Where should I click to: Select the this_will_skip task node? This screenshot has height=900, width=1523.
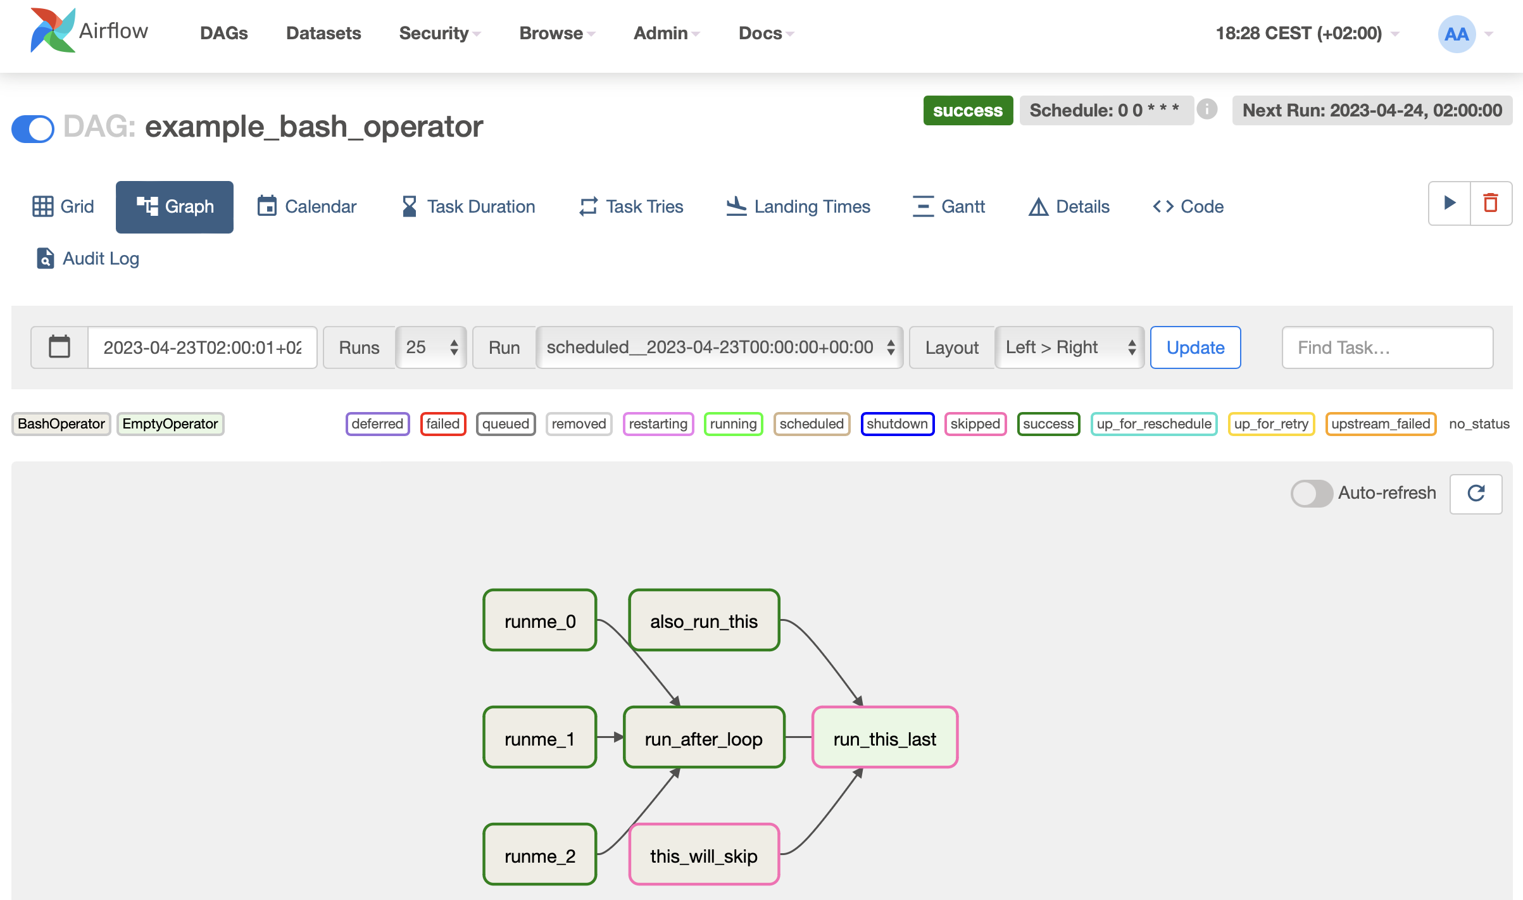(704, 855)
